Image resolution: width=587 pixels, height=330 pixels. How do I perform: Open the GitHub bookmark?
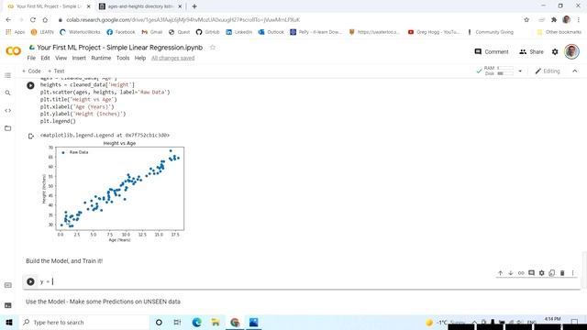coord(208,32)
